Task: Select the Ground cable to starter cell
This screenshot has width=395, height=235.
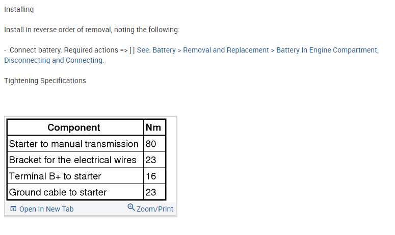Action: [x=58, y=192]
